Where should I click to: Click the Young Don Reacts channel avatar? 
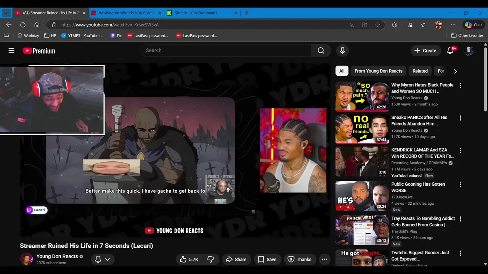27,259
